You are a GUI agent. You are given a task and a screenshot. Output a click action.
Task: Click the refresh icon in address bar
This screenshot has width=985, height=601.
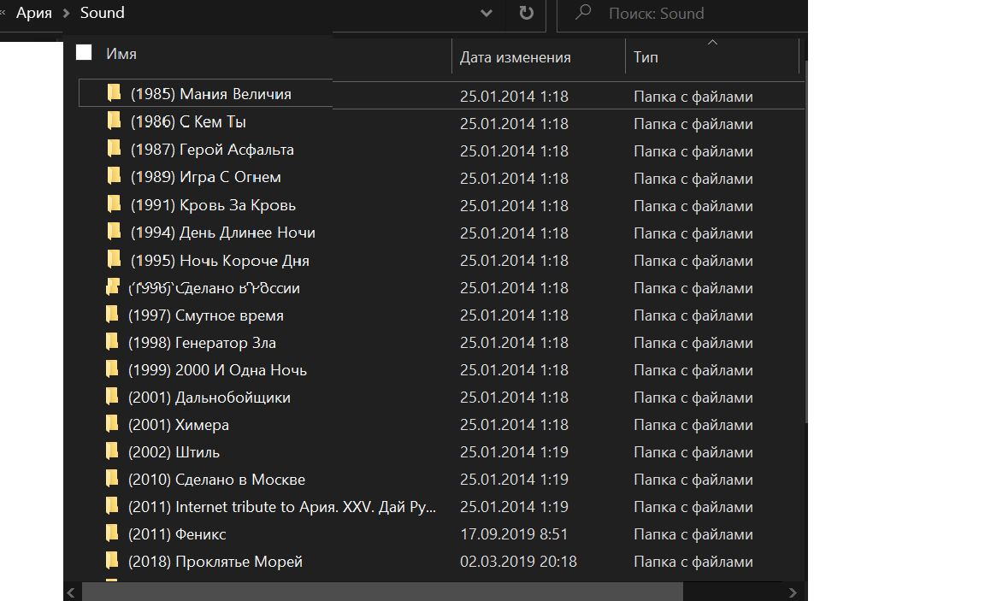click(x=527, y=13)
